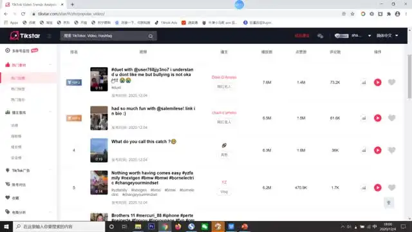Open analytics chart icon for 'had so much fun' video

coord(364,119)
